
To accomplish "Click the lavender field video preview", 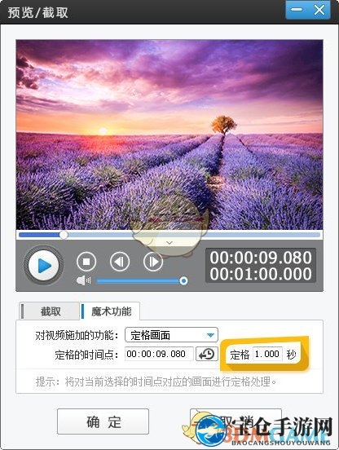I will click(169, 135).
